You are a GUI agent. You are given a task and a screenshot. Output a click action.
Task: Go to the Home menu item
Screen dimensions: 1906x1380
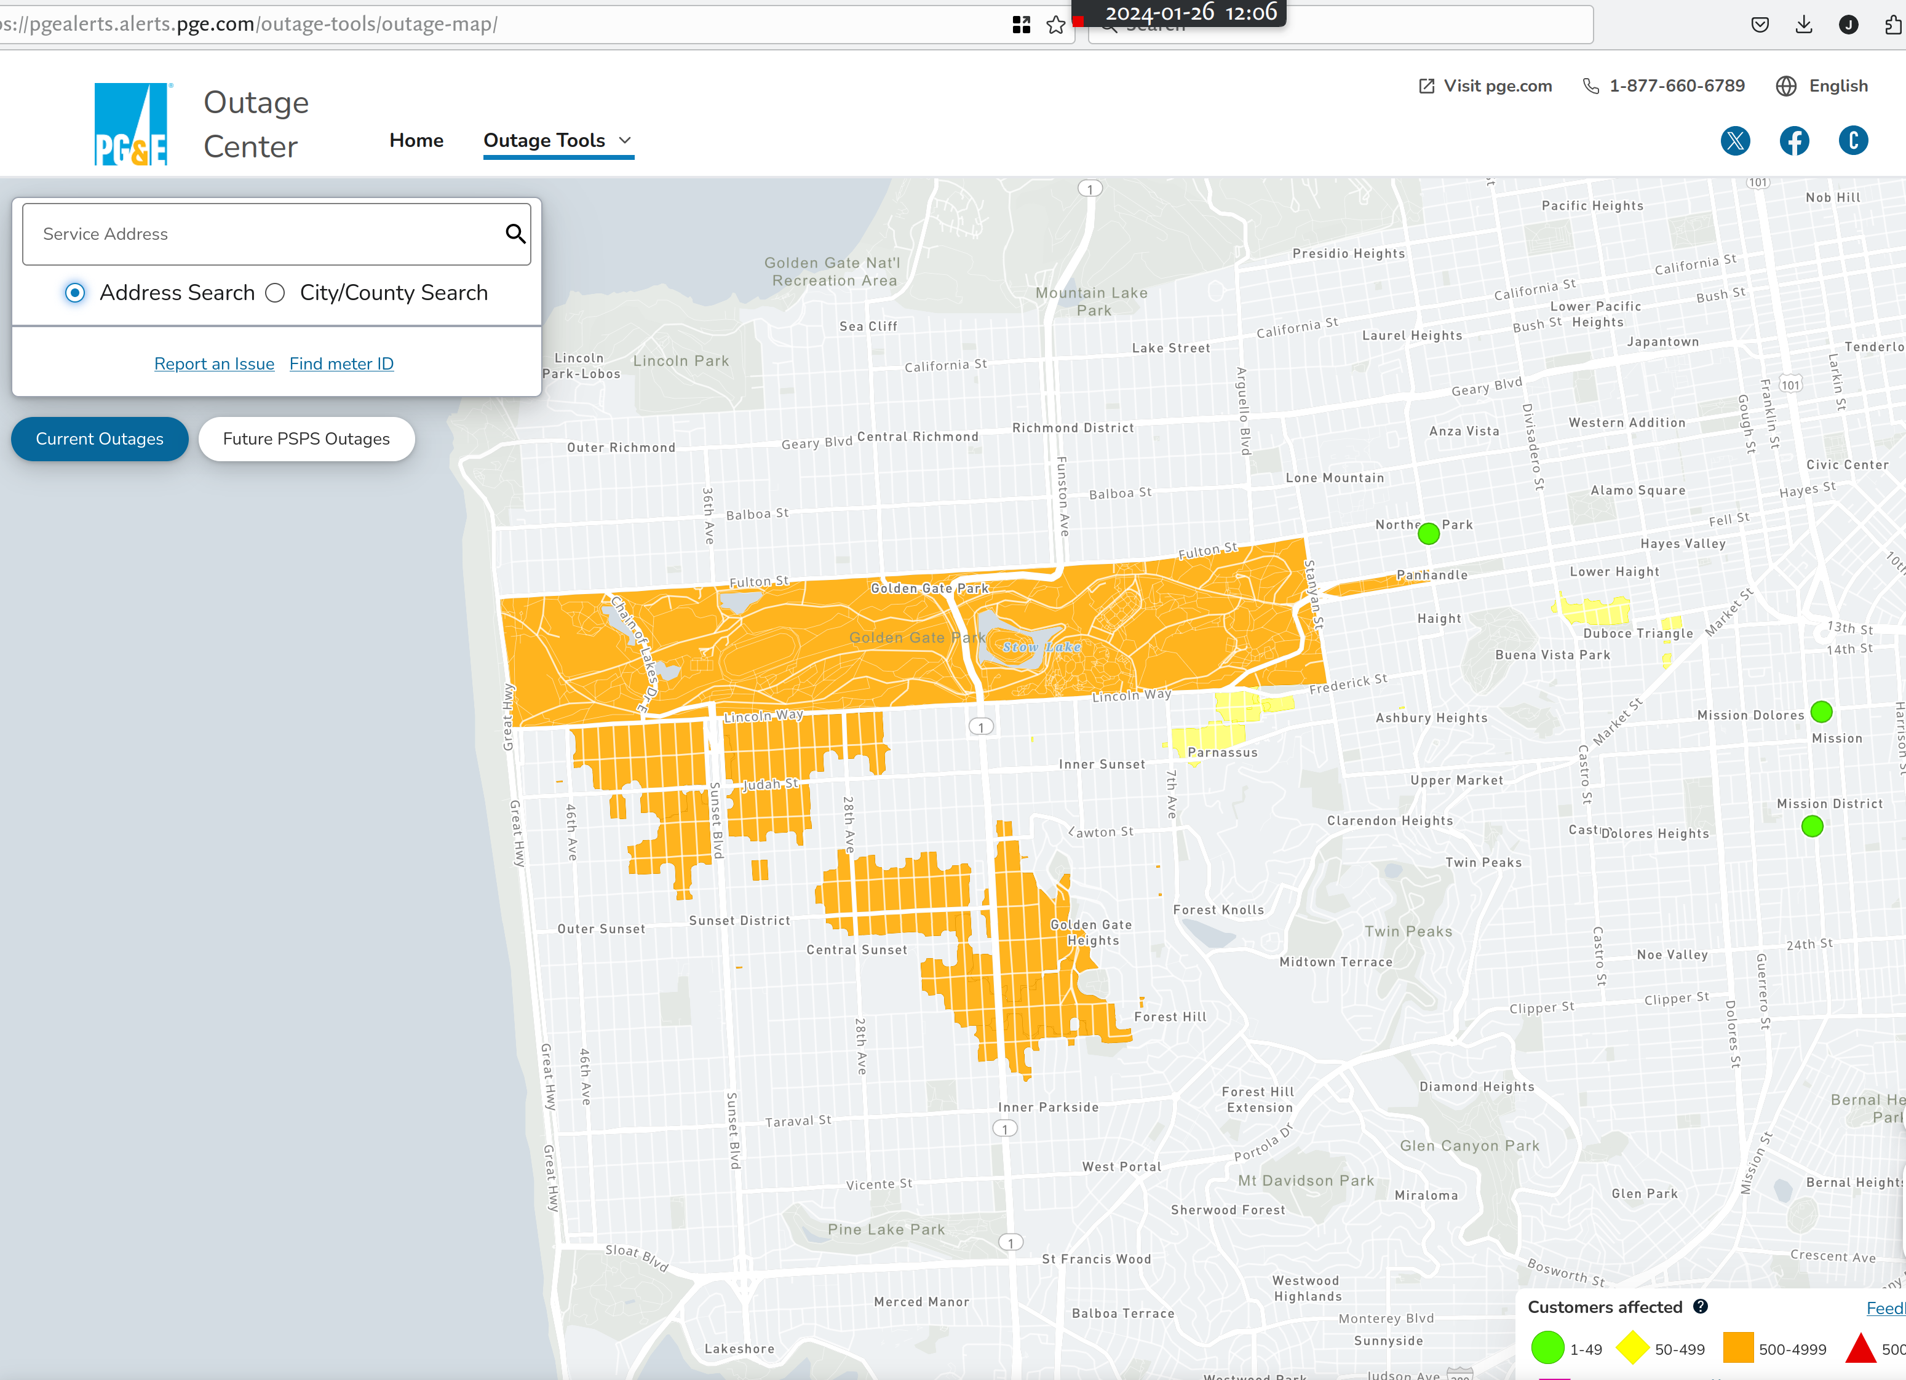click(x=416, y=140)
